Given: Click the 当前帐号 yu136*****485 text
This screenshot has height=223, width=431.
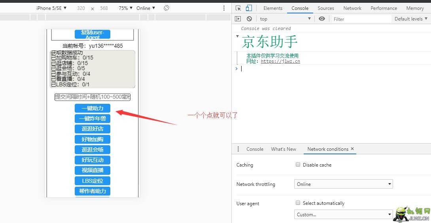Looking at the screenshot, I should coord(93,46).
